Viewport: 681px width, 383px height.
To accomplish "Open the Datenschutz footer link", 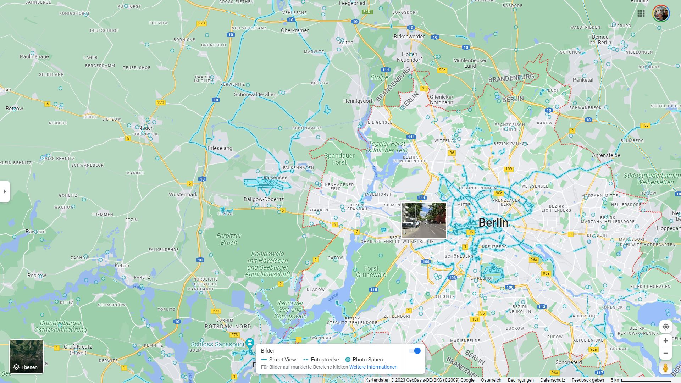I will point(553,380).
